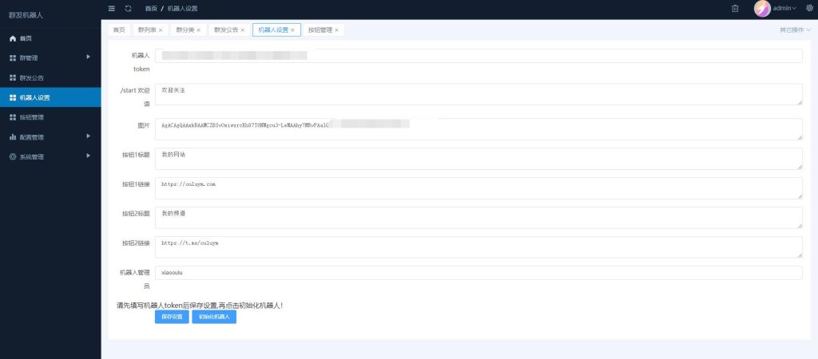The width and height of the screenshot is (818, 359).
Task: Expand the 配置管理 sidebar menu
Action: pos(50,136)
